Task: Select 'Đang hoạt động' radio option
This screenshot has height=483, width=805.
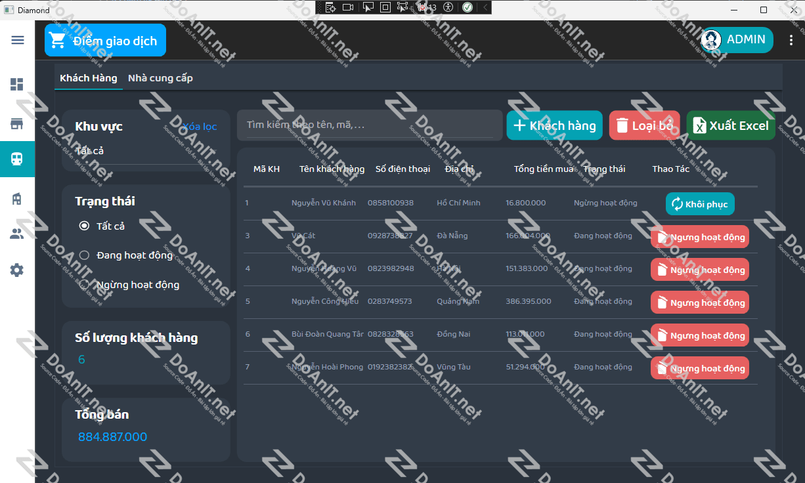Action: click(x=84, y=255)
